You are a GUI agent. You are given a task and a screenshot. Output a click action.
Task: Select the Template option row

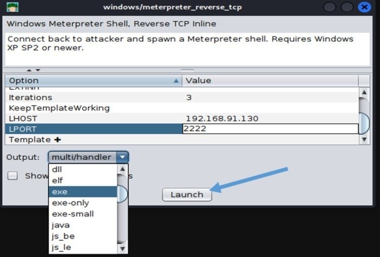click(x=182, y=140)
